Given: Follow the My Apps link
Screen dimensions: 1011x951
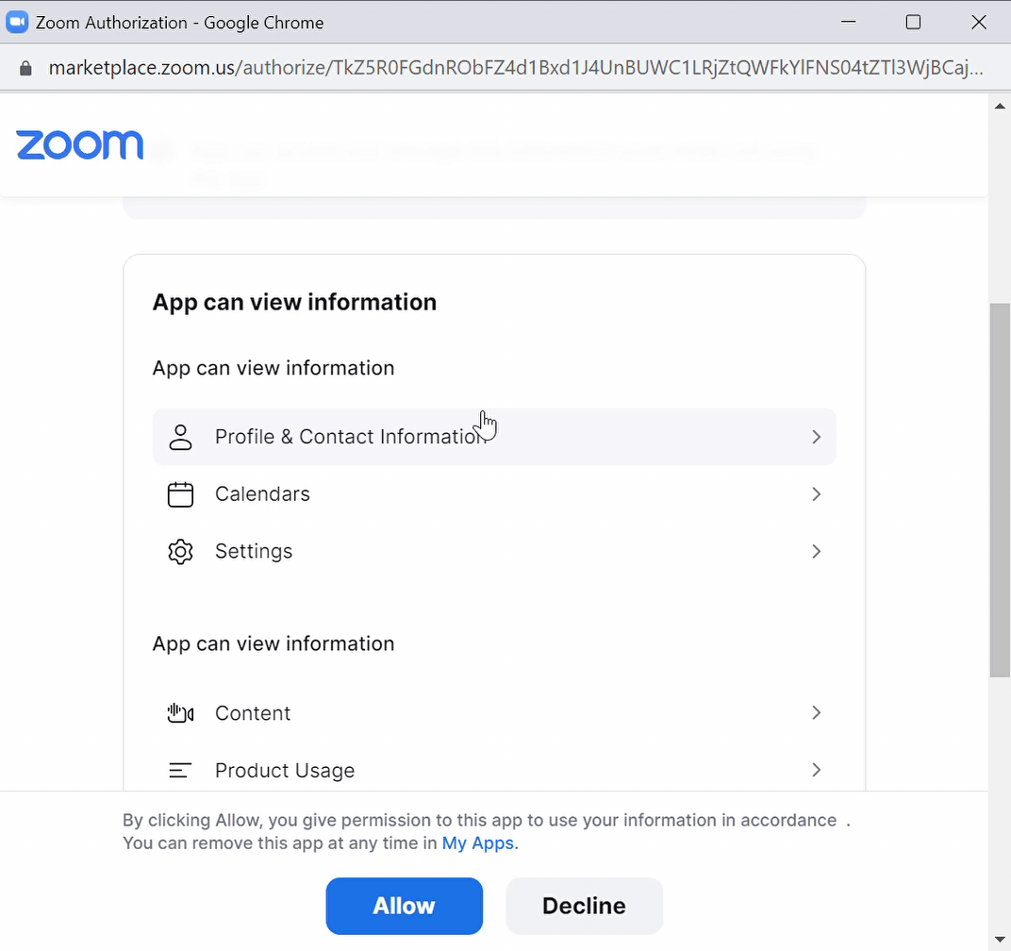Looking at the screenshot, I should (478, 843).
